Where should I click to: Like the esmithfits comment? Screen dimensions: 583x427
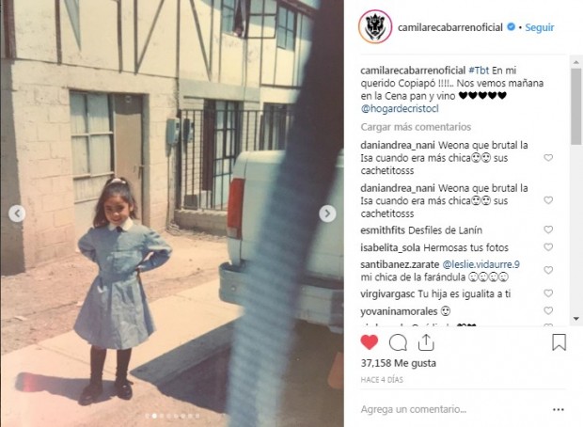click(548, 229)
